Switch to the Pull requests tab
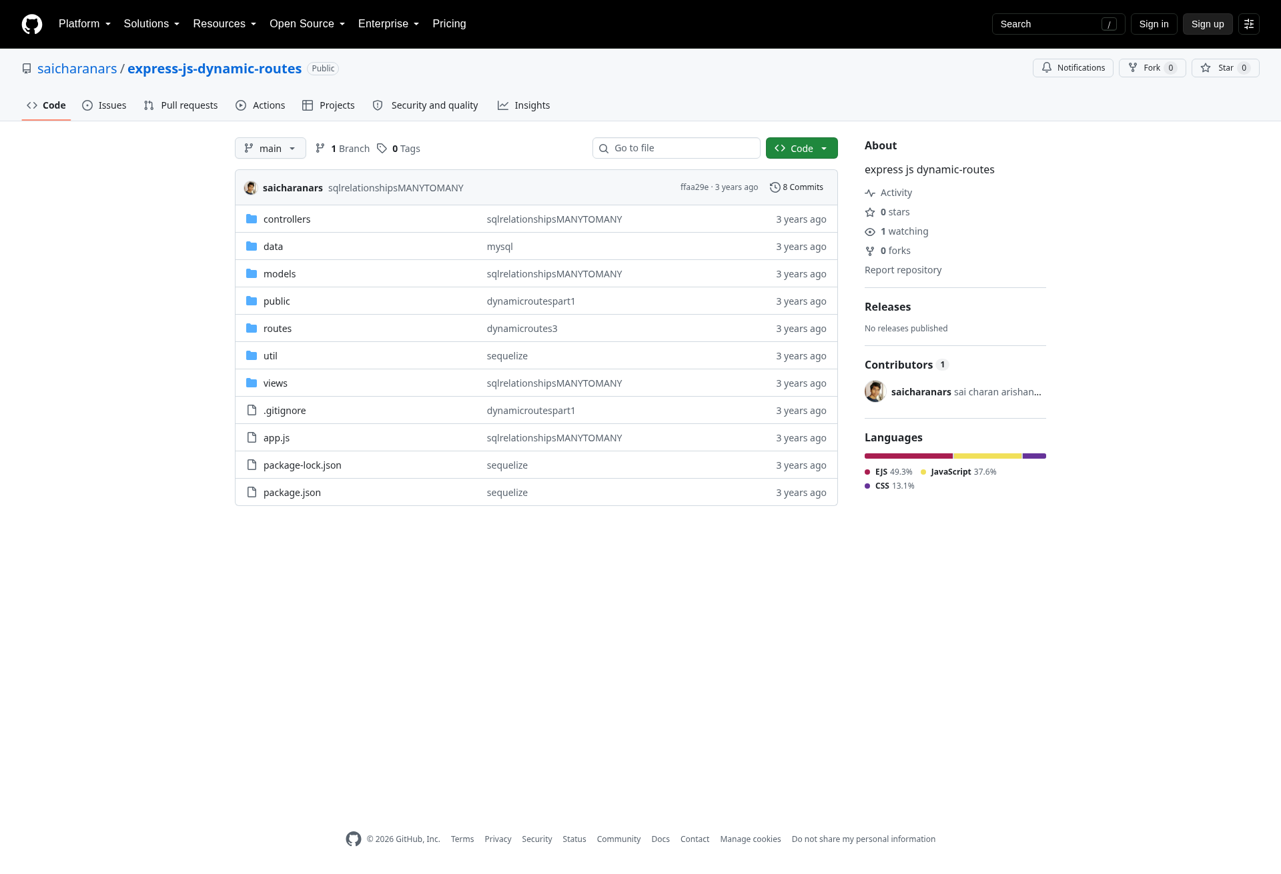The width and height of the screenshot is (1281, 874). (181, 105)
